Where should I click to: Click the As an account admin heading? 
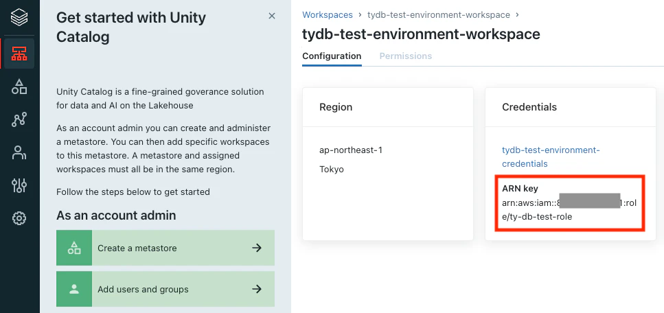[x=116, y=216]
